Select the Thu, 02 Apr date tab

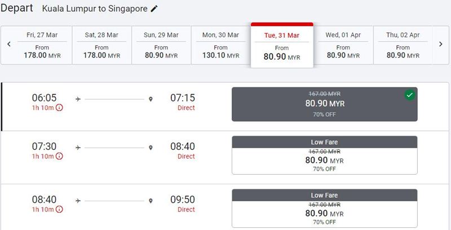point(403,45)
